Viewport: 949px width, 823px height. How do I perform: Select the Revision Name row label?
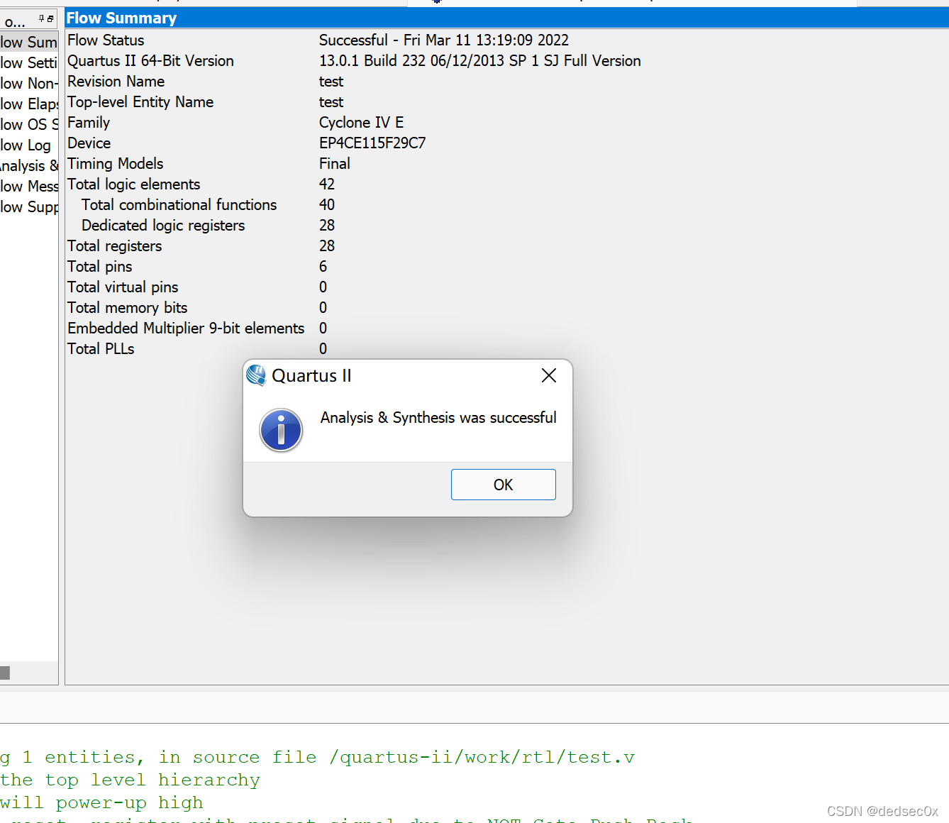[x=116, y=82]
